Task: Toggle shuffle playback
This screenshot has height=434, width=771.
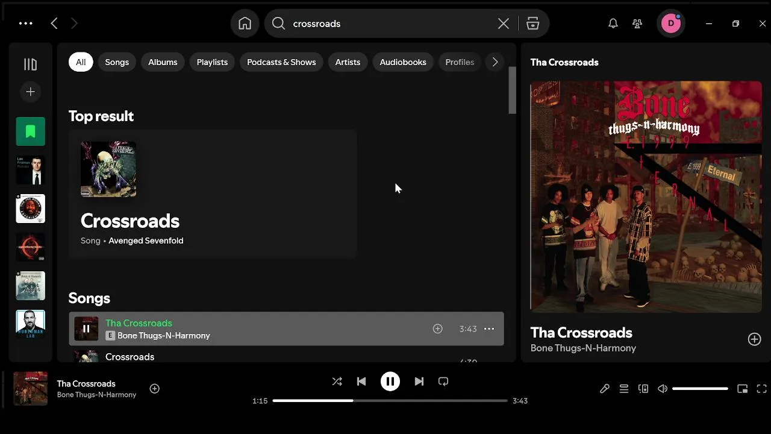Action: coord(337,382)
